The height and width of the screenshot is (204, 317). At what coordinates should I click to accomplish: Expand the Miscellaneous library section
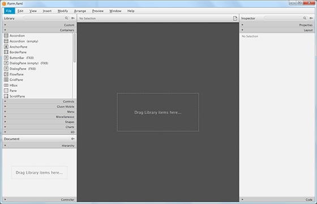pyautogui.click(x=39, y=116)
